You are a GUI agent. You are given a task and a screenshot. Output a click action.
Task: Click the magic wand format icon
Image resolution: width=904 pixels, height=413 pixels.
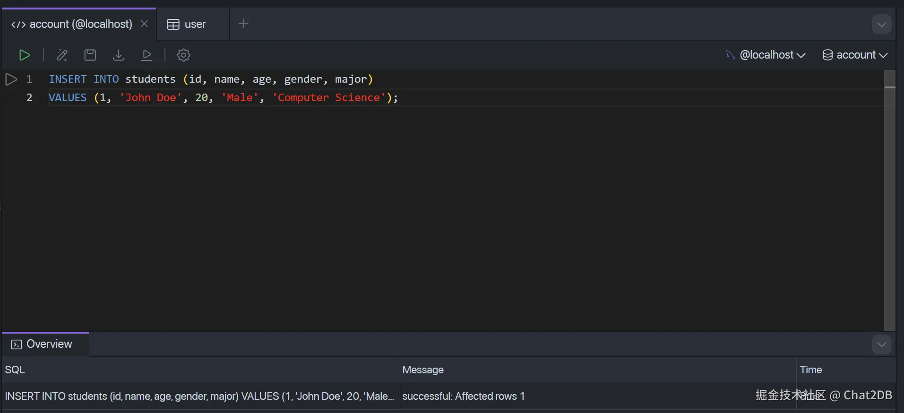[62, 55]
